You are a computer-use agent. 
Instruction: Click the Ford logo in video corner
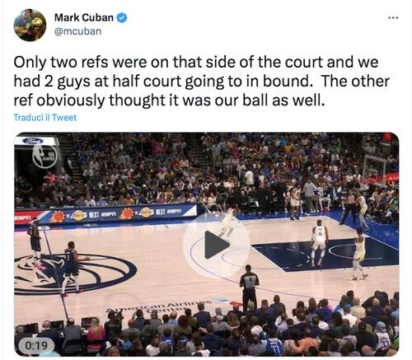pyautogui.click(x=33, y=141)
